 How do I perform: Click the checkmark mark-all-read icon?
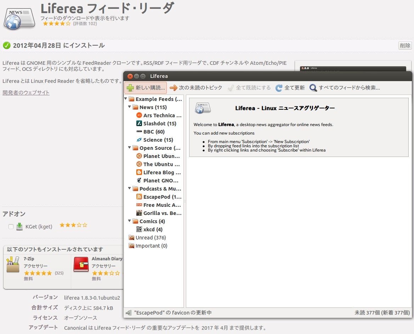[231, 87]
